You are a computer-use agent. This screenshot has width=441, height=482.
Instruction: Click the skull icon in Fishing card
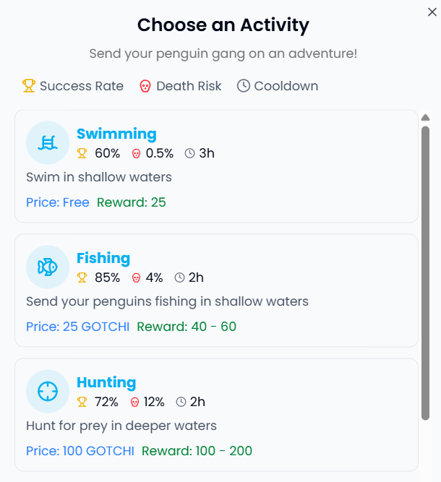tap(136, 277)
